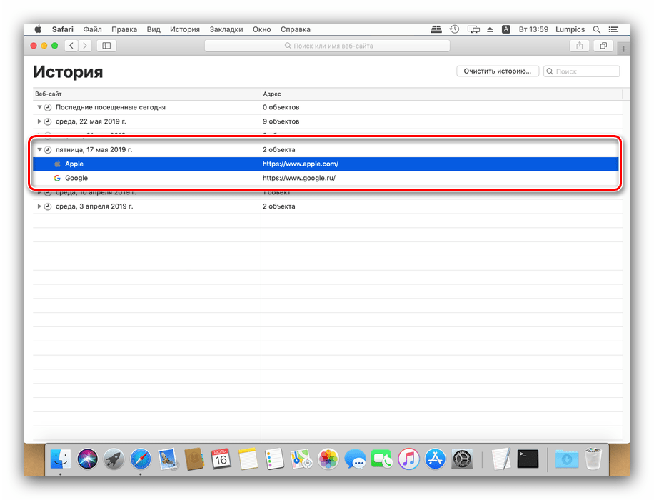654x500 pixels.
Task: Open the Закладки menu
Action: click(x=226, y=29)
